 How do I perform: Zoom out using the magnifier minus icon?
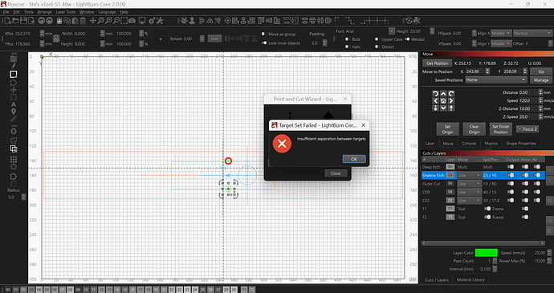point(116,21)
